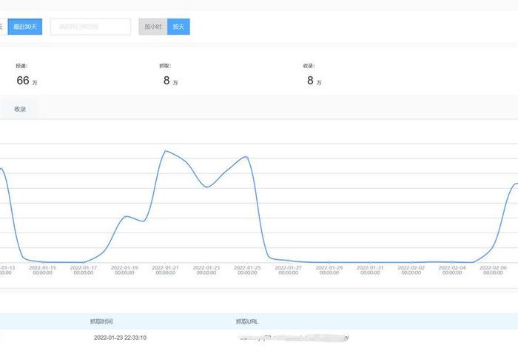518x348 pixels.
Task: Switch chart granularity to 按天
Action: [178, 27]
